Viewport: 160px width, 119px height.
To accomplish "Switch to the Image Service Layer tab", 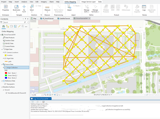I will (89, 2).
